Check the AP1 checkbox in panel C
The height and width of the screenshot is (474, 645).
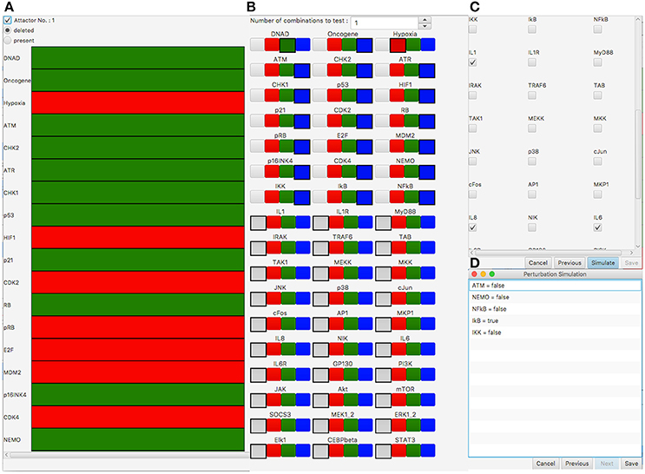coord(532,194)
